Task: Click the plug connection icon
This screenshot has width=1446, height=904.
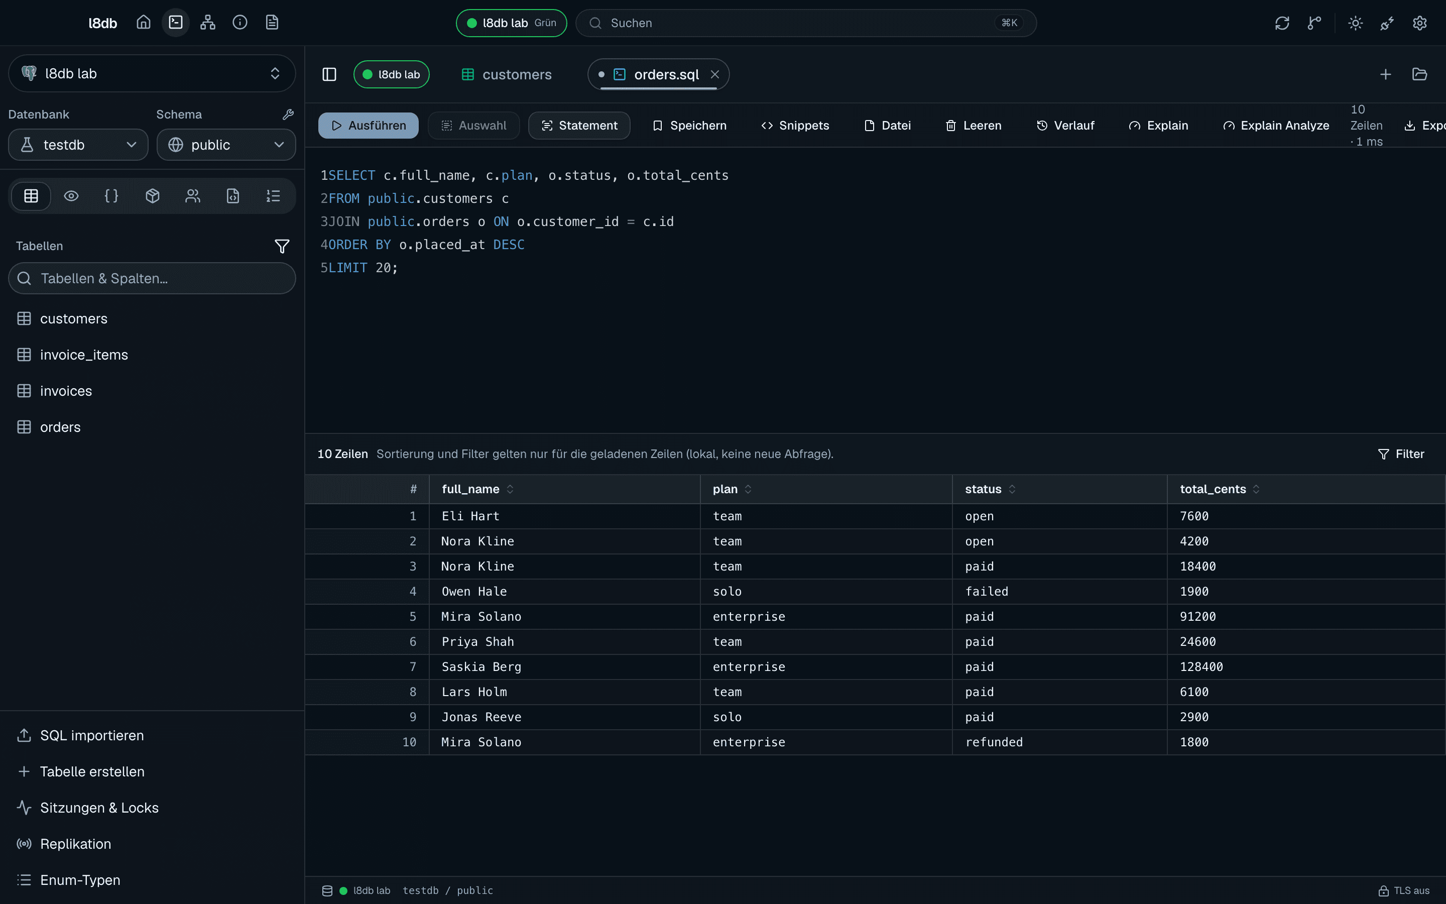Action: click(x=1387, y=23)
